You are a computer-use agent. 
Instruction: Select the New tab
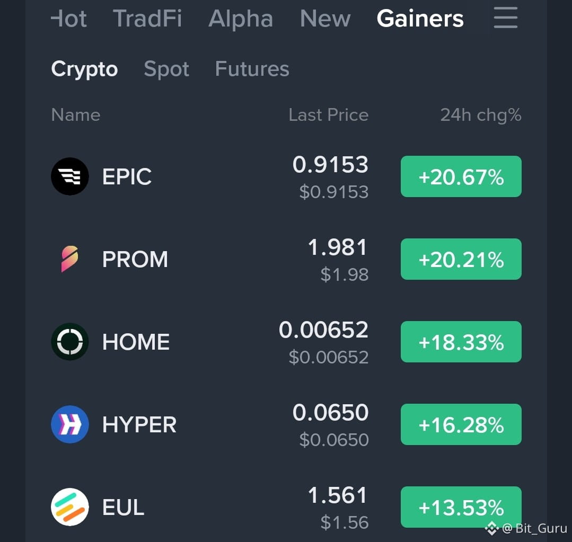(x=325, y=18)
